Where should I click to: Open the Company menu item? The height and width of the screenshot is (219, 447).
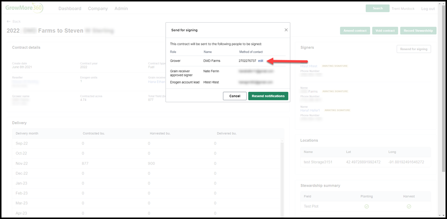coord(98,8)
